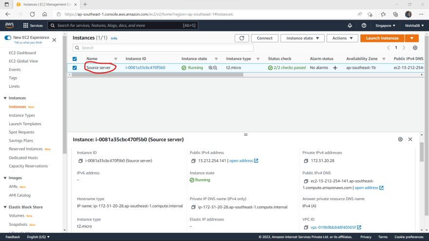Open details panel settings gear

400,139
